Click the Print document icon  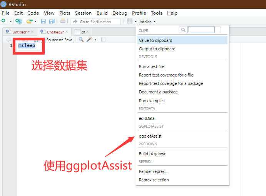63,21
